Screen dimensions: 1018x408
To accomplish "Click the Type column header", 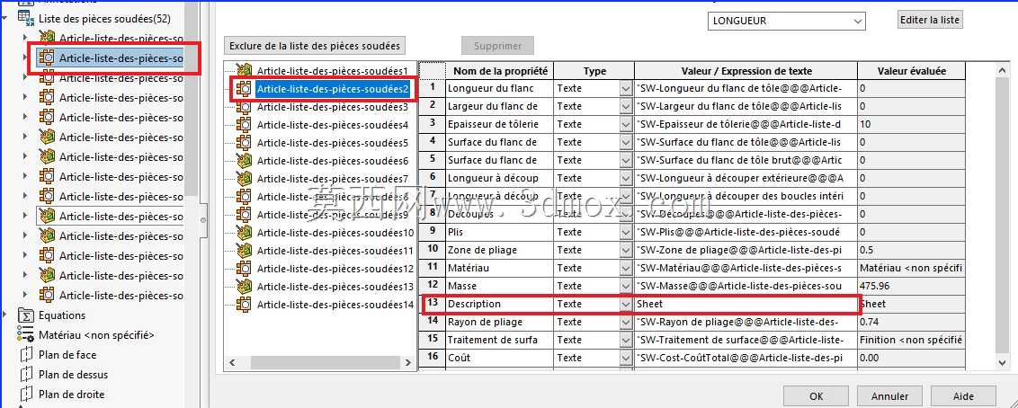I will 594,71.
